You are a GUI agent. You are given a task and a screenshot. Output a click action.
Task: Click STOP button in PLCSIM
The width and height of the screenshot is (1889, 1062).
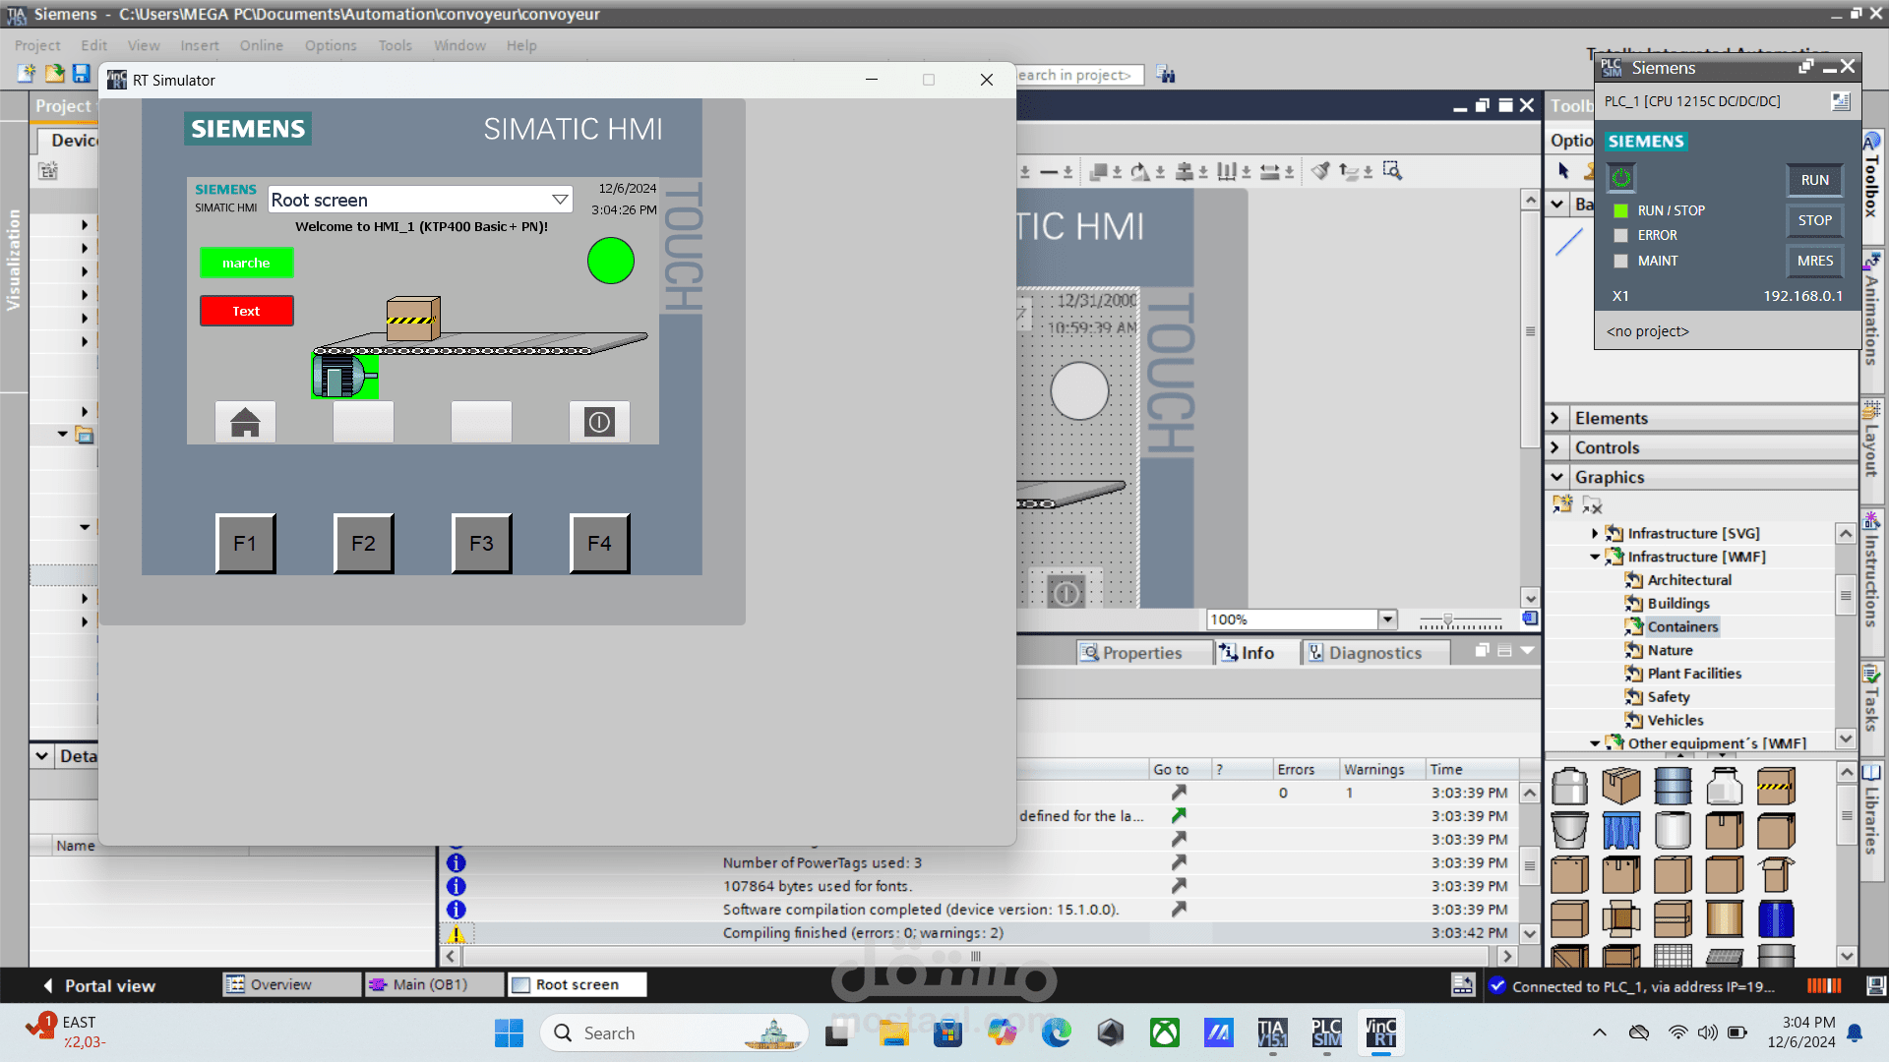(1814, 220)
